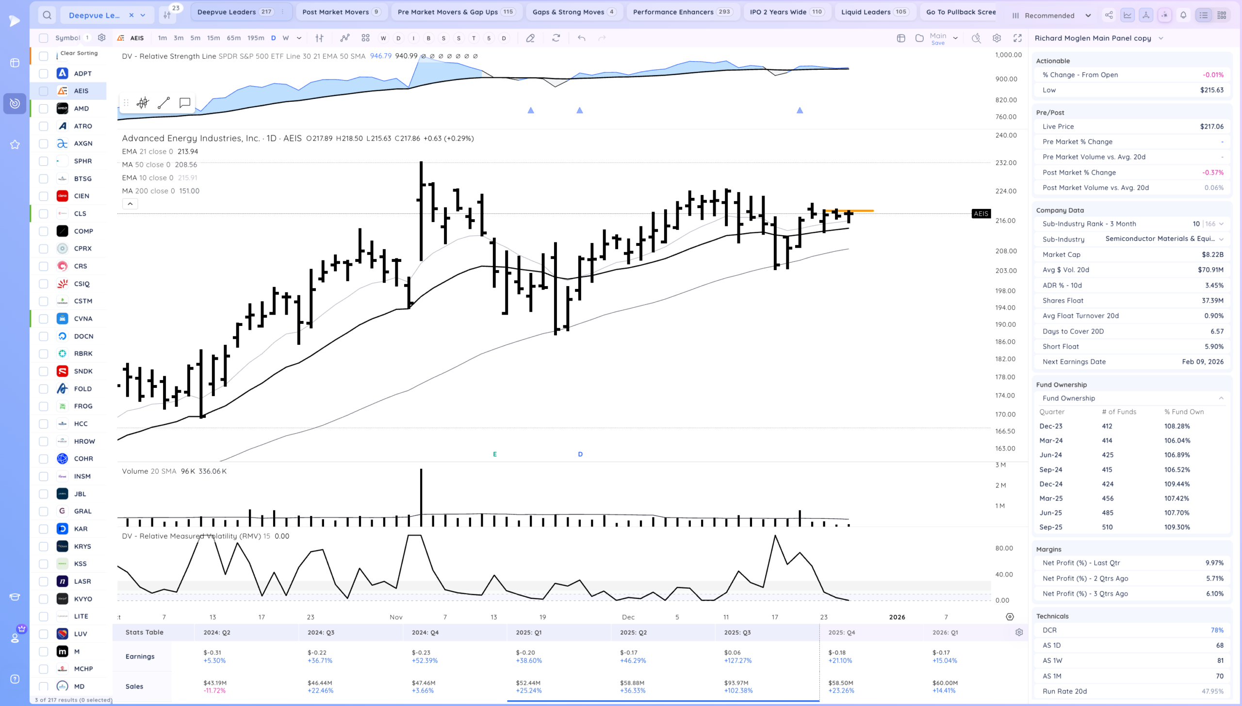Screen dimensions: 1242x706
Task: Click the share icon in top bar
Action: tap(1109, 15)
